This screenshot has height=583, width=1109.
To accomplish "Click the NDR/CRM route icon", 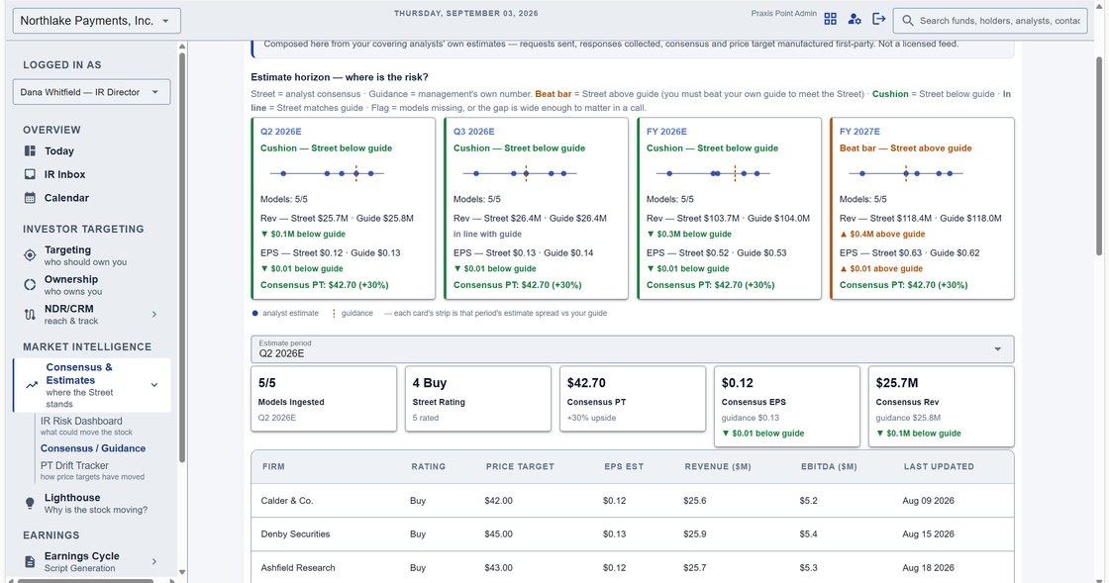I will point(30,315).
